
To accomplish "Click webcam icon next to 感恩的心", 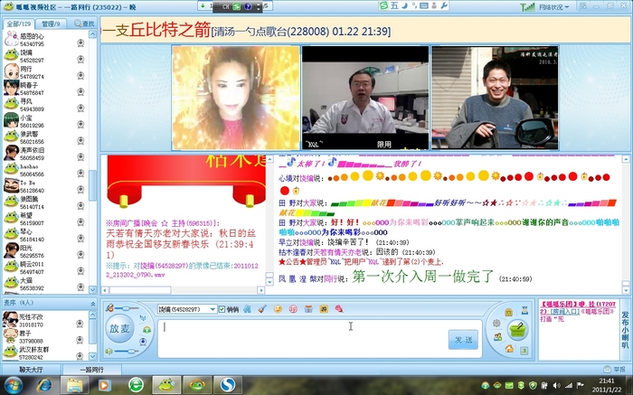I will click(x=80, y=42).
